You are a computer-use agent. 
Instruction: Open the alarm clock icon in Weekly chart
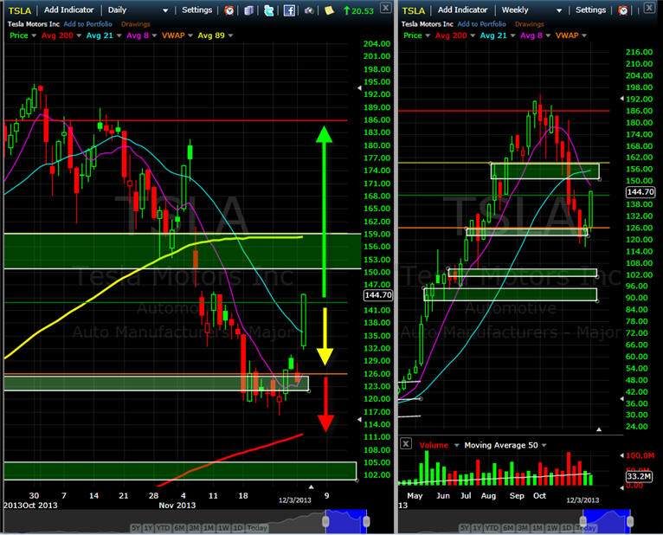623,10
